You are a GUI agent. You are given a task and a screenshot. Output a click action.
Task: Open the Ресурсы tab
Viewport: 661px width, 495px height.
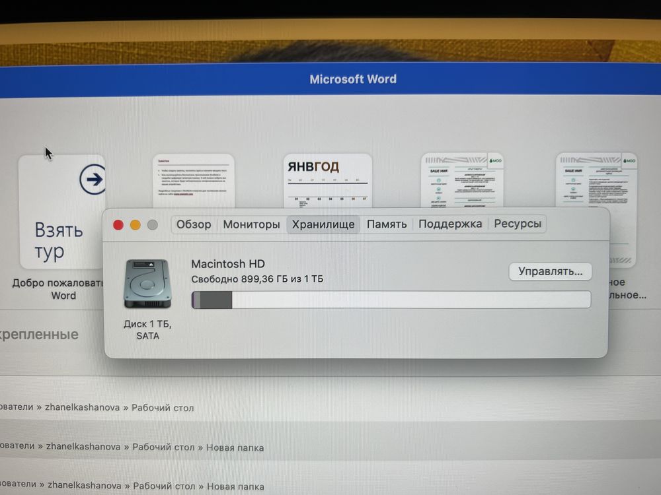[518, 224]
